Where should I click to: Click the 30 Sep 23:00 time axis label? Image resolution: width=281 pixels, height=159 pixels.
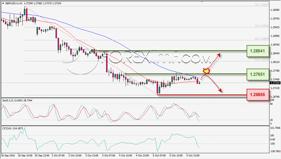[x=42, y=155]
